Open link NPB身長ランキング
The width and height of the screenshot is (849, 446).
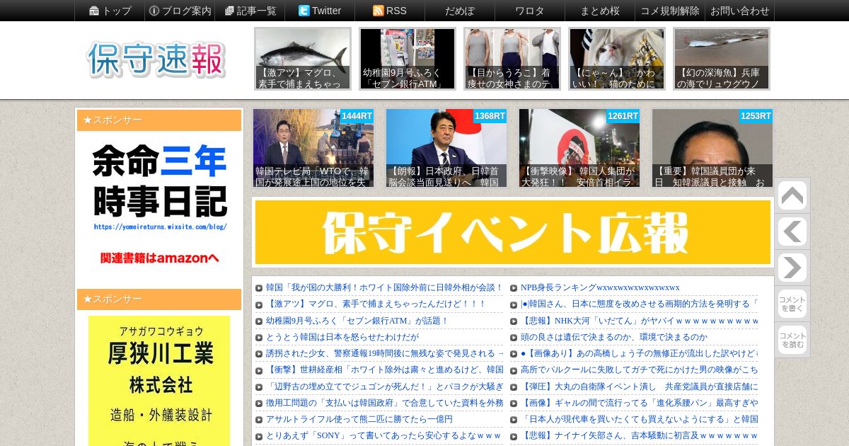pyautogui.click(x=600, y=287)
